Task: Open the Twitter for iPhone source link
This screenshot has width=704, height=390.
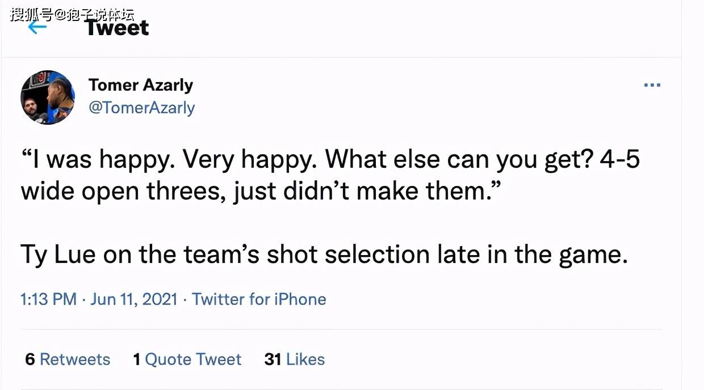Action: point(259,299)
